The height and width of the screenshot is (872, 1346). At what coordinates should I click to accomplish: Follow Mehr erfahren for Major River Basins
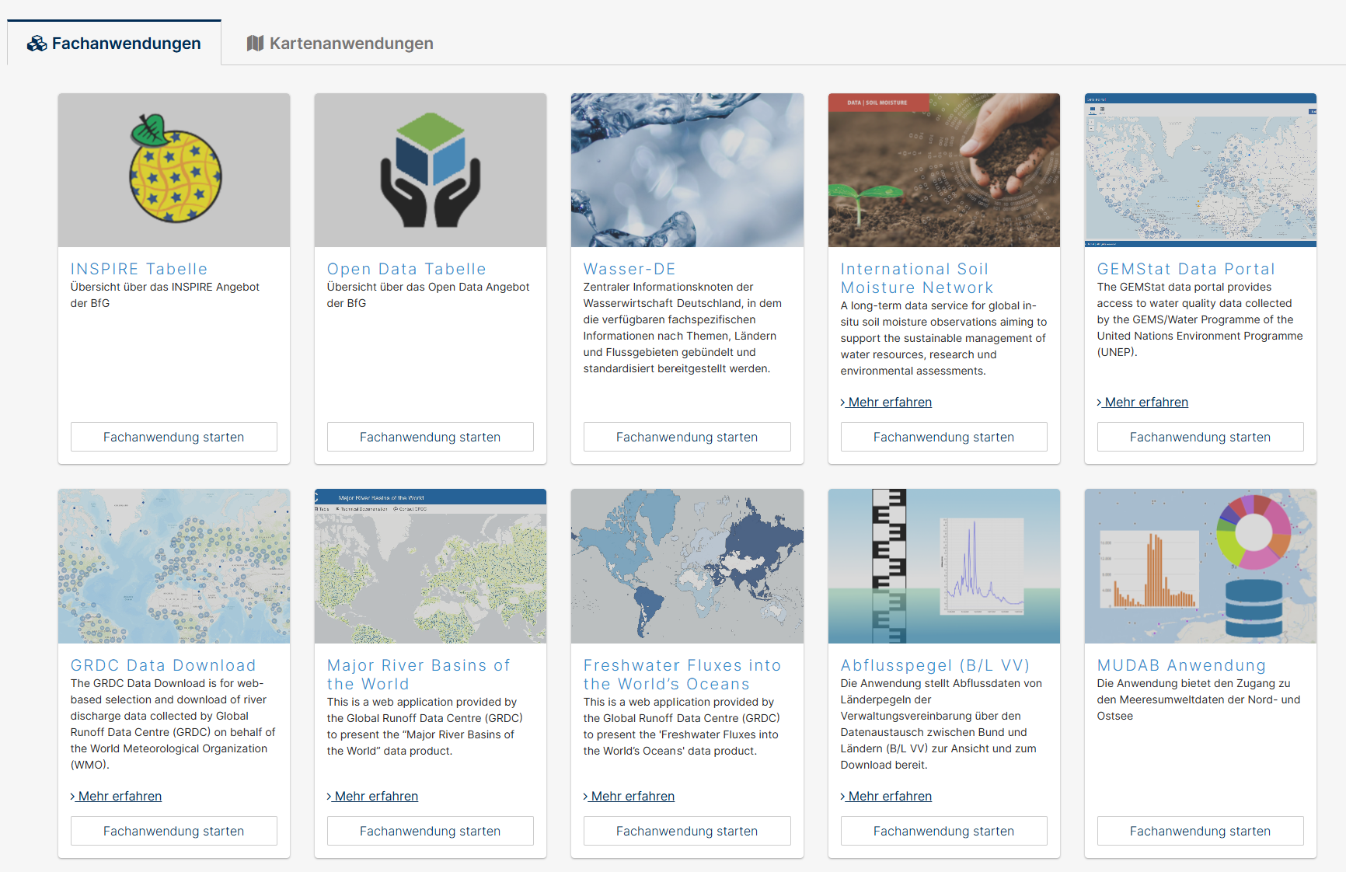(372, 796)
